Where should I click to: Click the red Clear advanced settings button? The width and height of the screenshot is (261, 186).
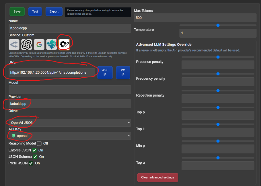157,177
